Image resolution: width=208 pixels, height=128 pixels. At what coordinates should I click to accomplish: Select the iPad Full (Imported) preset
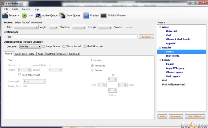click(x=174, y=84)
